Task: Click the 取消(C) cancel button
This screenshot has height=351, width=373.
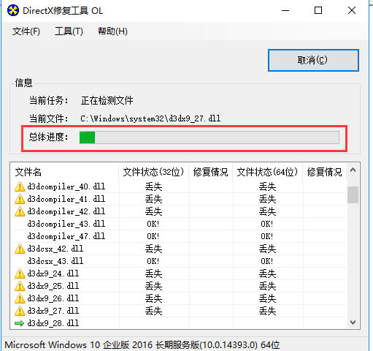Action: pyautogui.click(x=313, y=60)
